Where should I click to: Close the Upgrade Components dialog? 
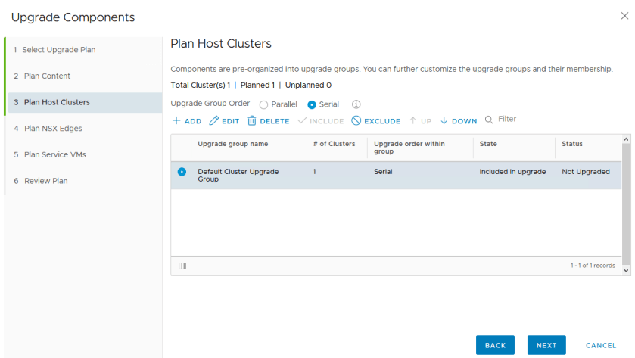(x=624, y=16)
